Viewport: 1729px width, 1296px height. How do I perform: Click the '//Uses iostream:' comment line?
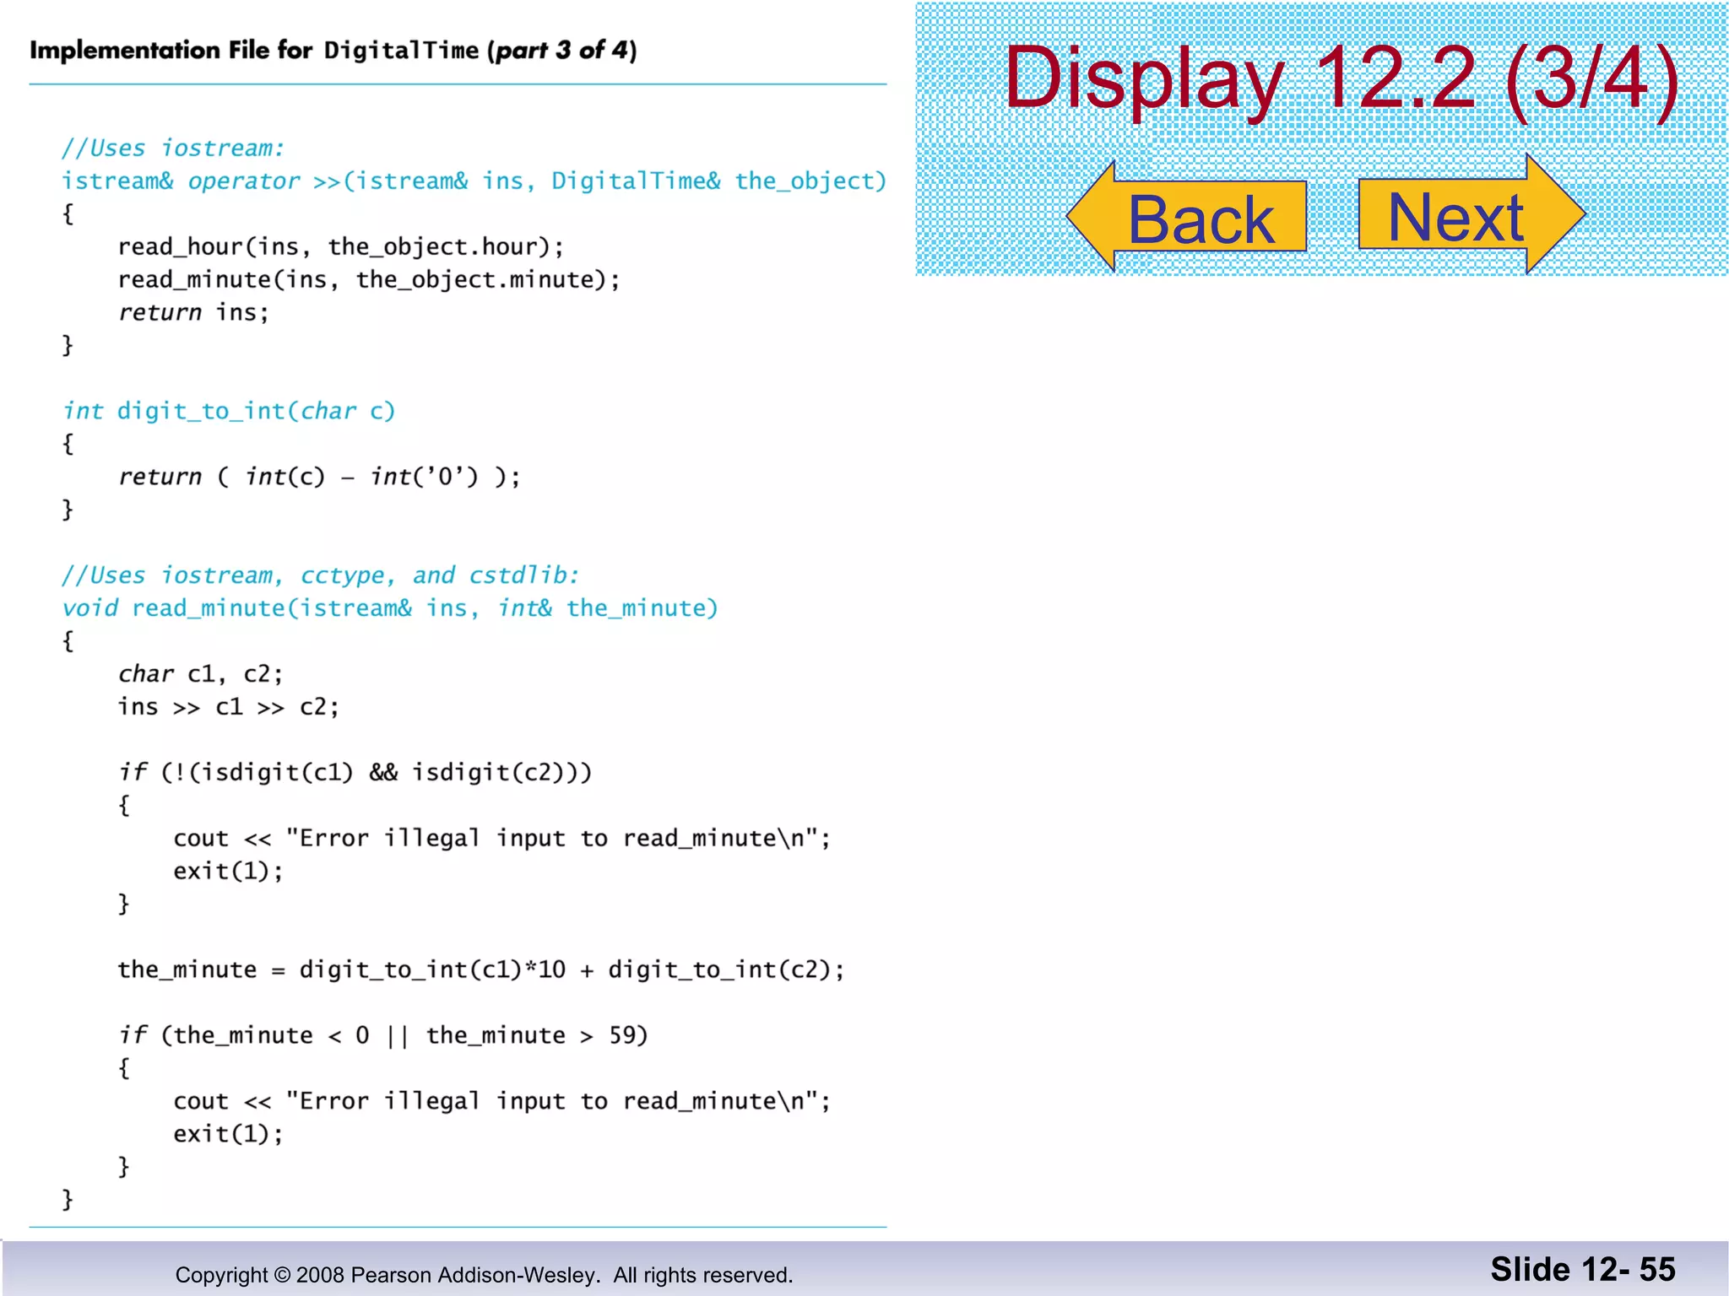click(173, 148)
